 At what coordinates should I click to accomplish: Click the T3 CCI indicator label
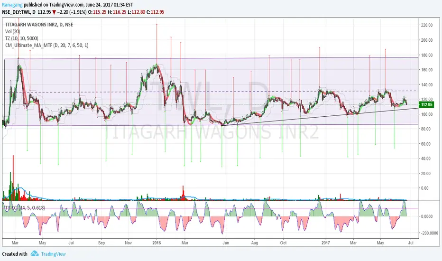25,208
